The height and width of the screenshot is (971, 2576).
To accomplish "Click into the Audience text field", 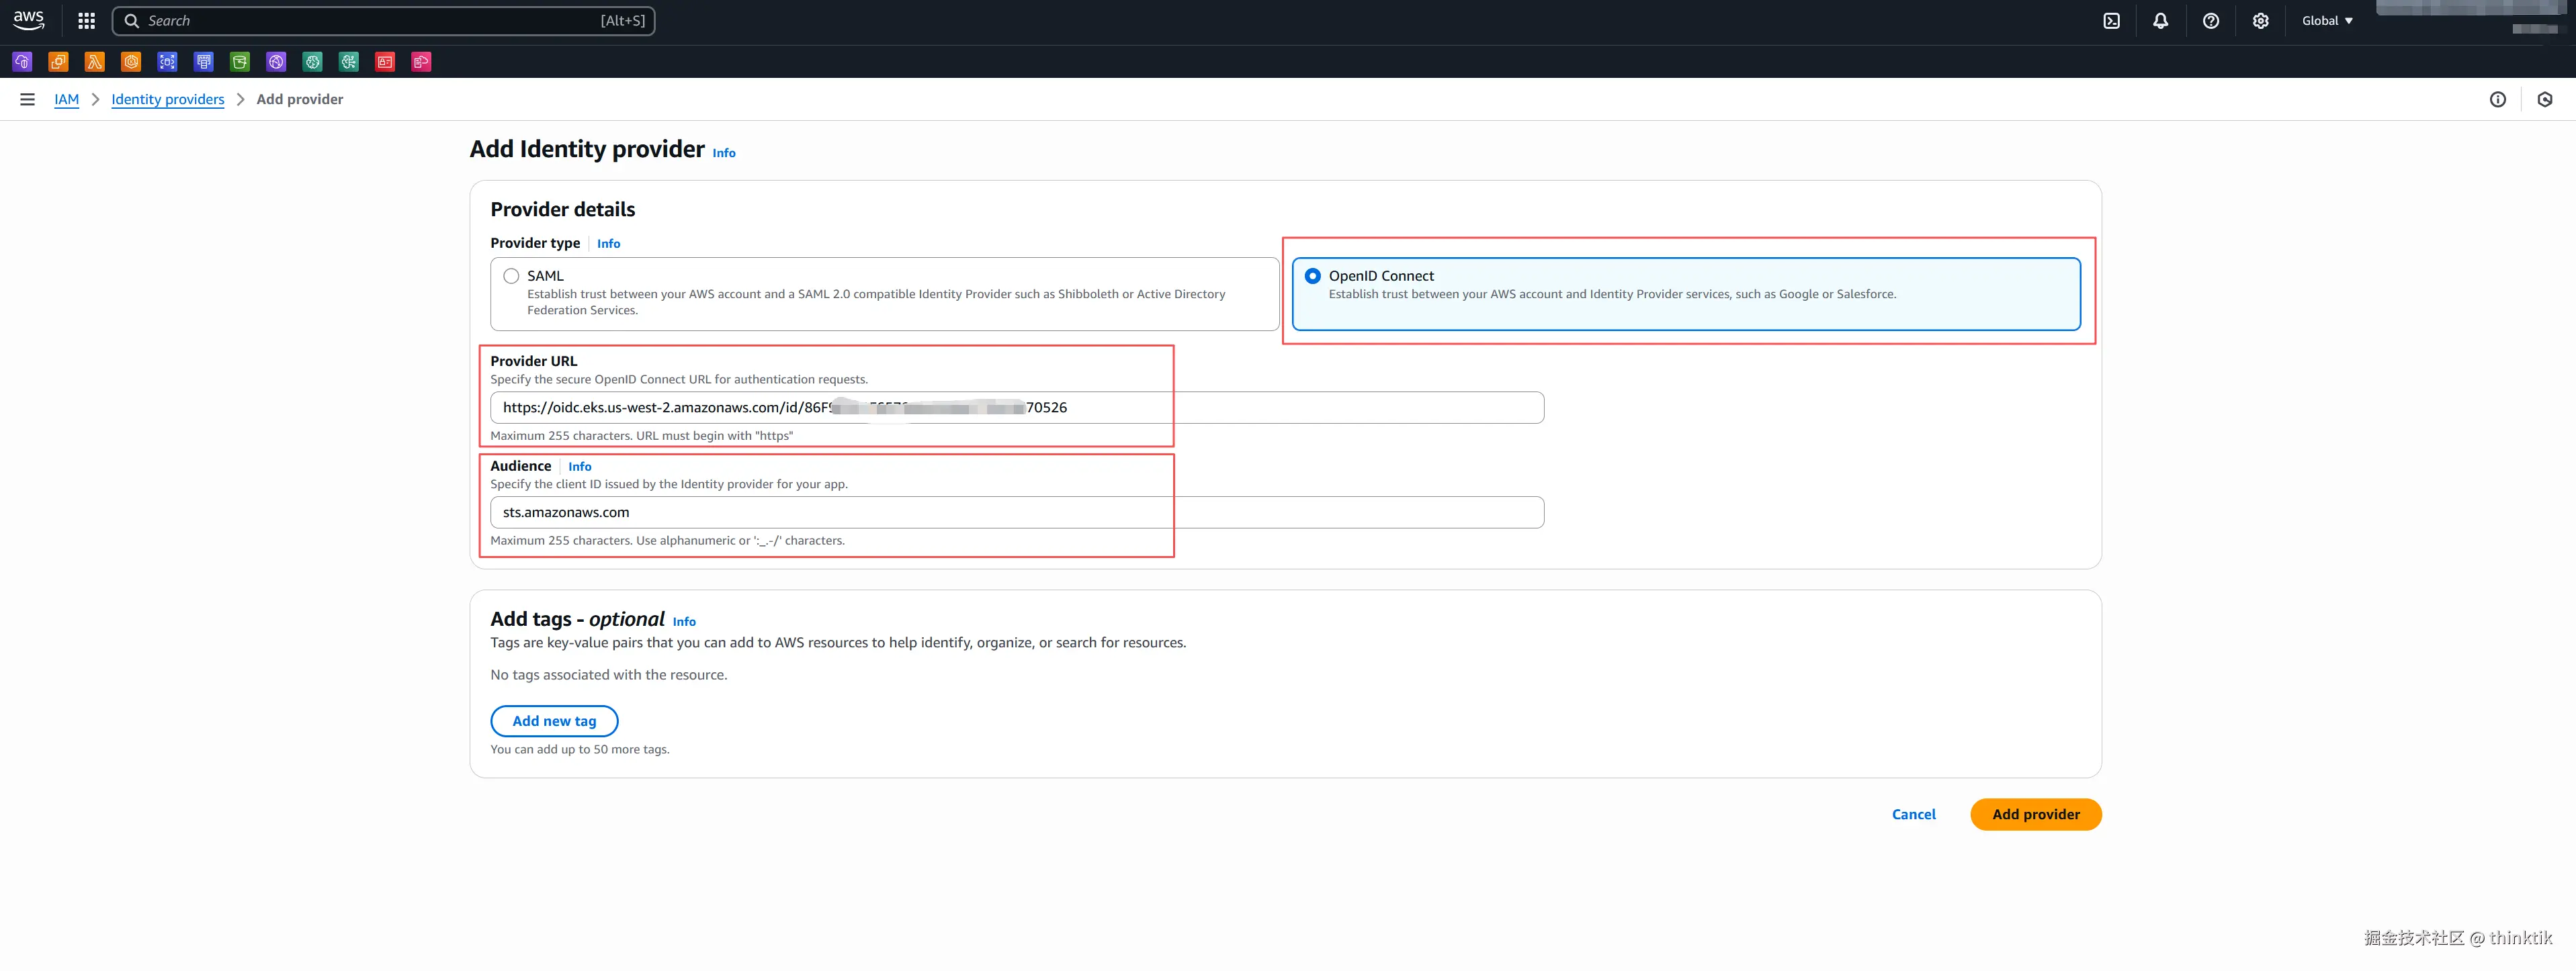I will click(1016, 512).
